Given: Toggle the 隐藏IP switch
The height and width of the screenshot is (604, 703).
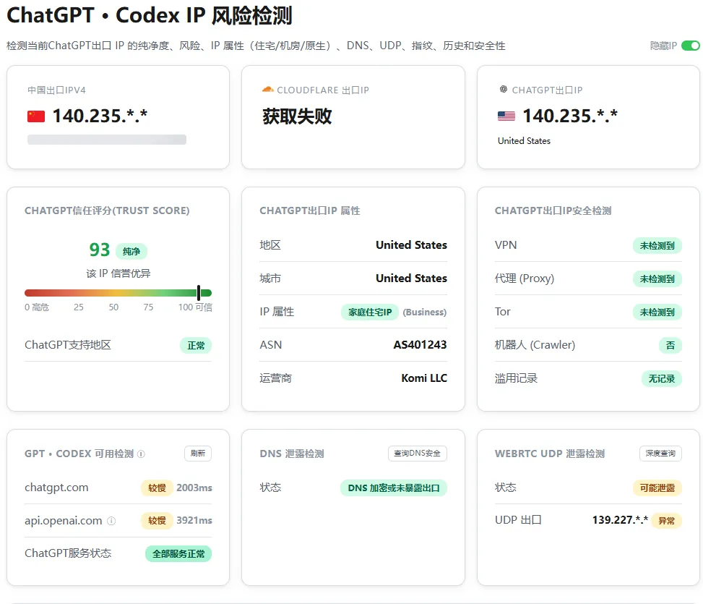Looking at the screenshot, I should 690,46.
